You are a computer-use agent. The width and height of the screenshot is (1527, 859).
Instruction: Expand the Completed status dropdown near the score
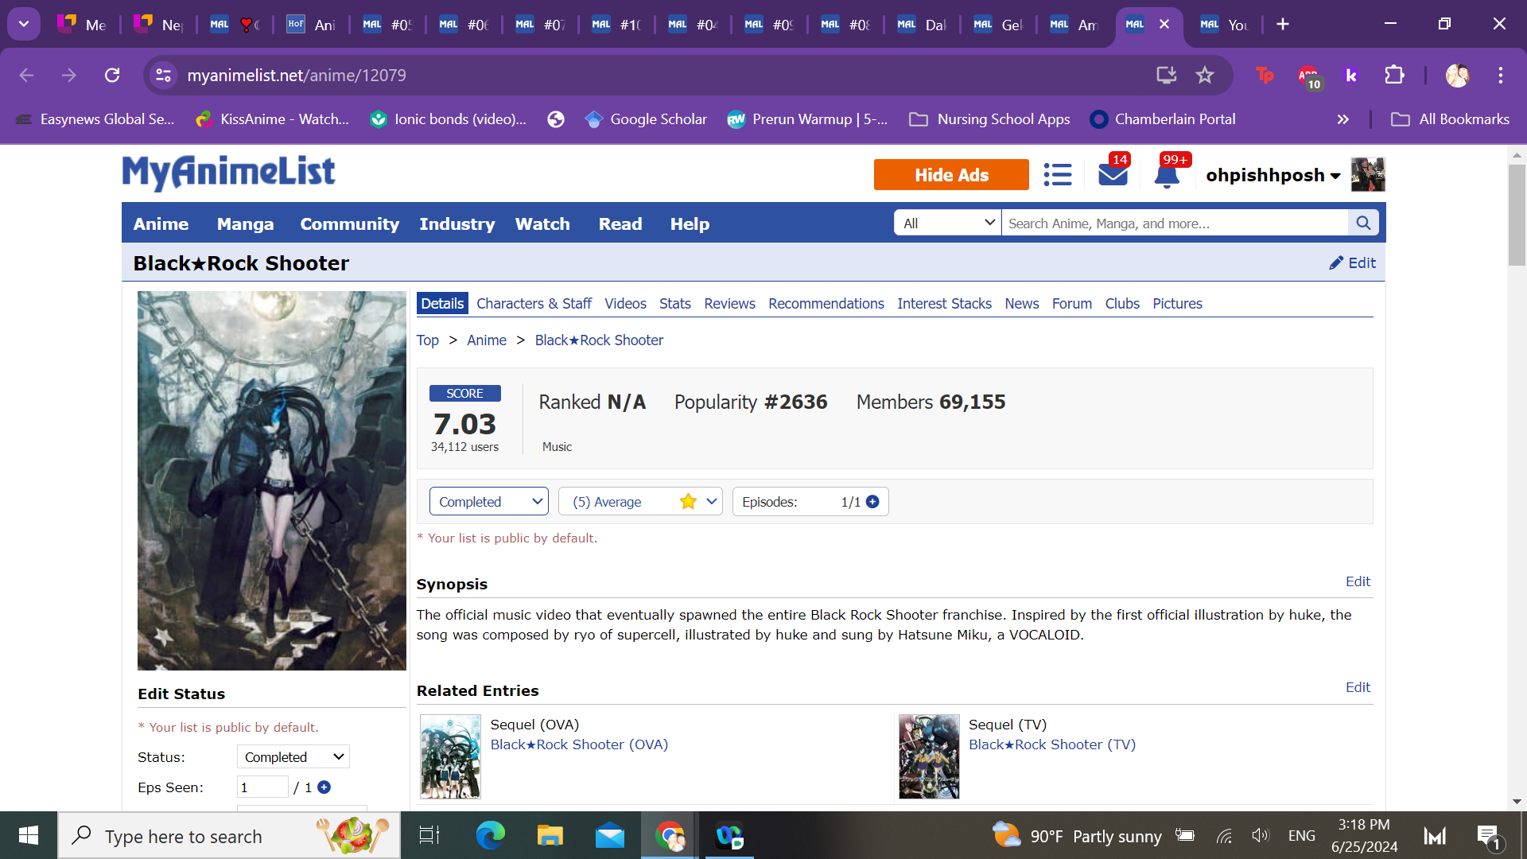[488, 502]
